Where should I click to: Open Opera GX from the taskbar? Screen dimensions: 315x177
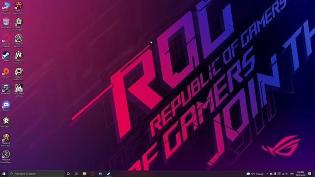click(93, 174)
